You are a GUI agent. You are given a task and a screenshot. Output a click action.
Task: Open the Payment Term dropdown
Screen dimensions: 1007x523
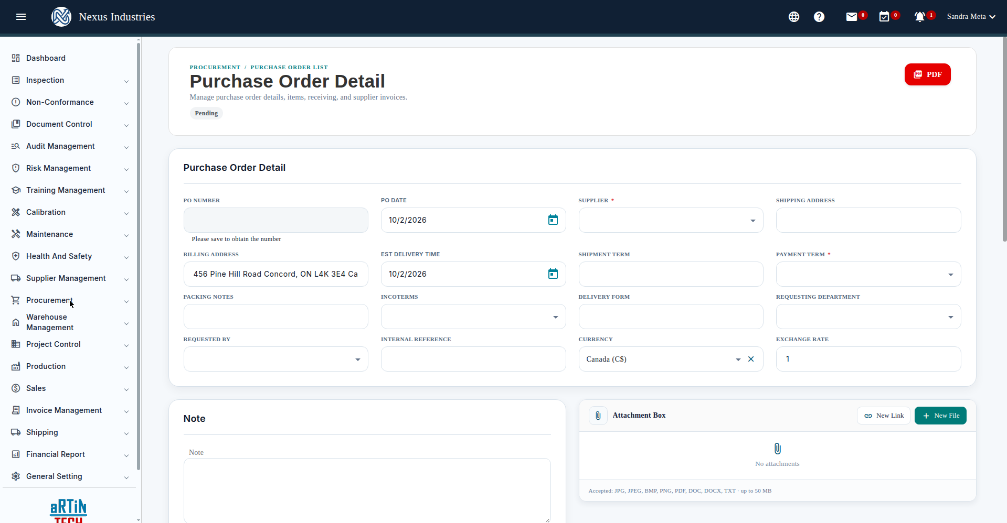pyautogui.click(x=868, y=274)
